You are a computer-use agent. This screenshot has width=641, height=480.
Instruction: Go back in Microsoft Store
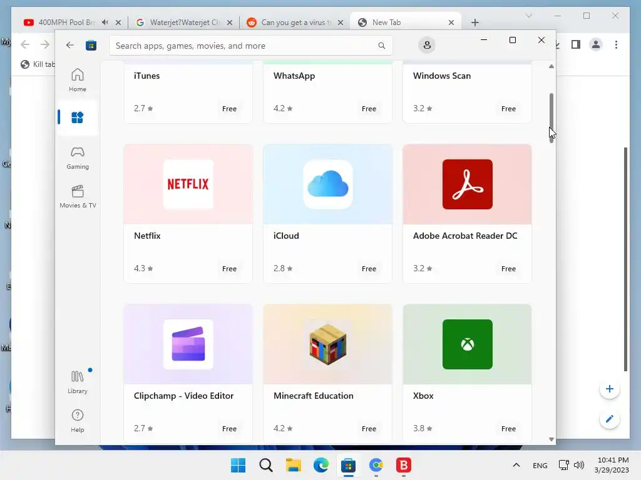pos(70,45)
